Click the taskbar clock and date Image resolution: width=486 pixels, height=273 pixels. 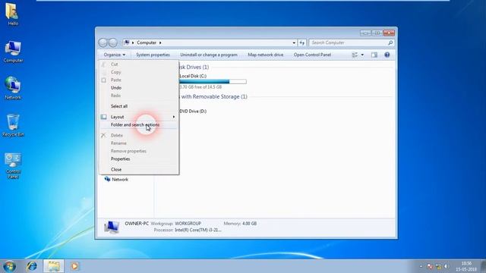pyautogui.click(x=466, y=266)
